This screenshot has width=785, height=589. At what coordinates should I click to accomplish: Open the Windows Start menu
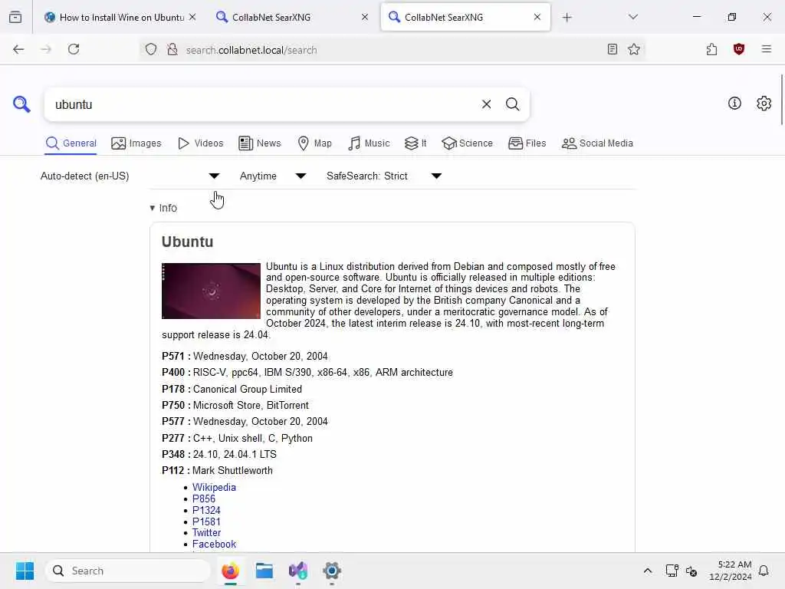(25, 571)
